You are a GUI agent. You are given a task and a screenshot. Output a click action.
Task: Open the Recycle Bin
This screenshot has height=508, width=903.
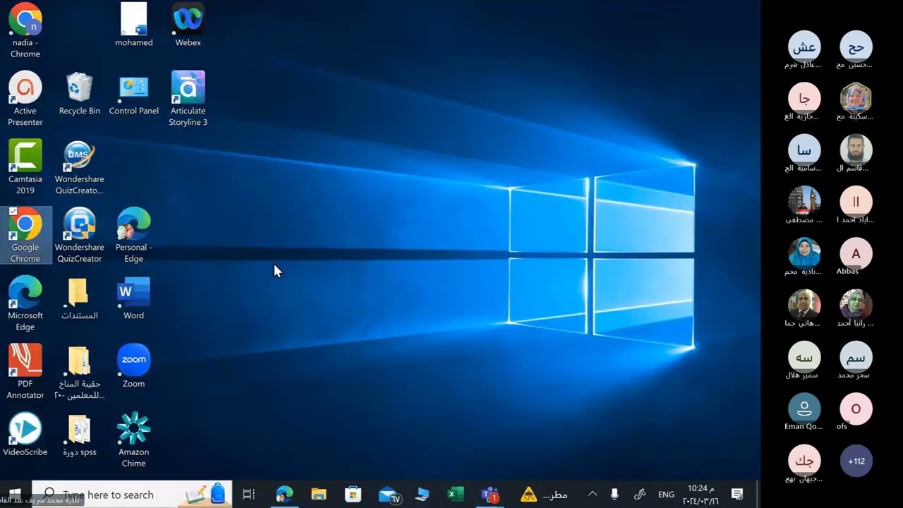(x=80, y=93)
